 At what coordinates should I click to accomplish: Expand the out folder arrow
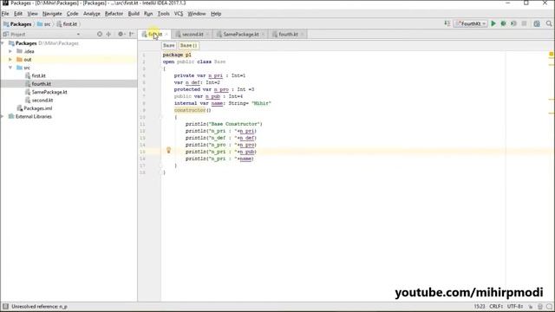(10, 60)
